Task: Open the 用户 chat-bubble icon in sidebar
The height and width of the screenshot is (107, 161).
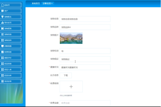Action: coord(2,11)
